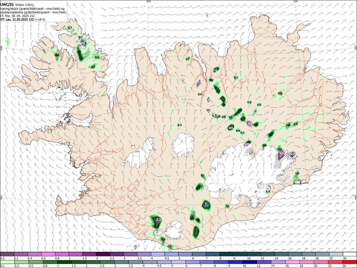Select darkest purple snow swatch between 2 and 2.5
357x268 pixels.
[x=103, y=254]
